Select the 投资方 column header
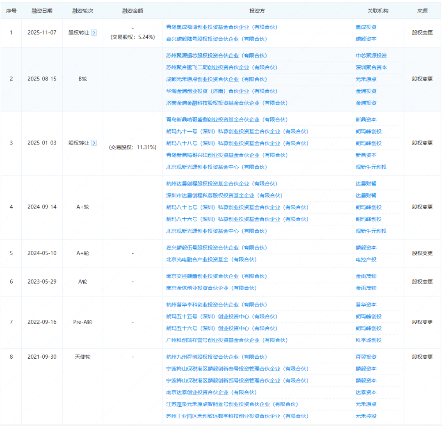The width and height of the screenshot is (443, 426). tap(257, 11)
